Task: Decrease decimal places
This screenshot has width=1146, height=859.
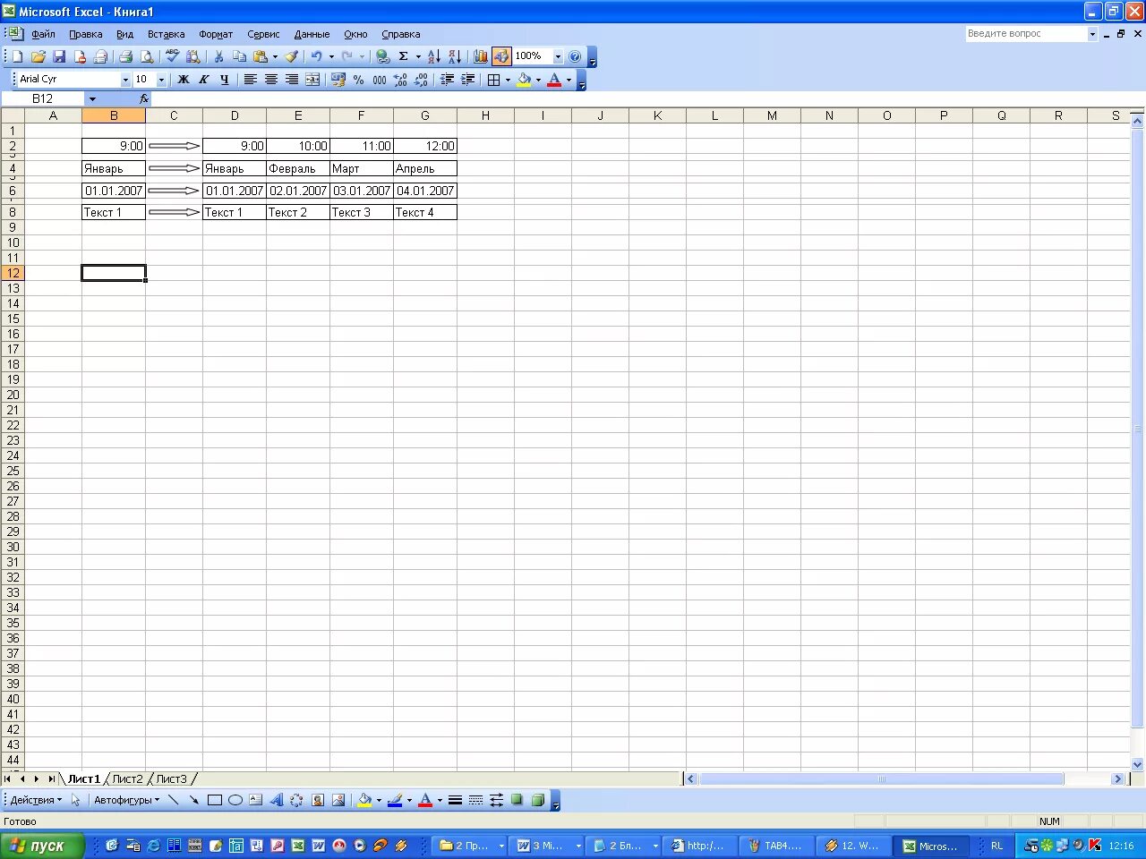Action: [x=421, y=80]
